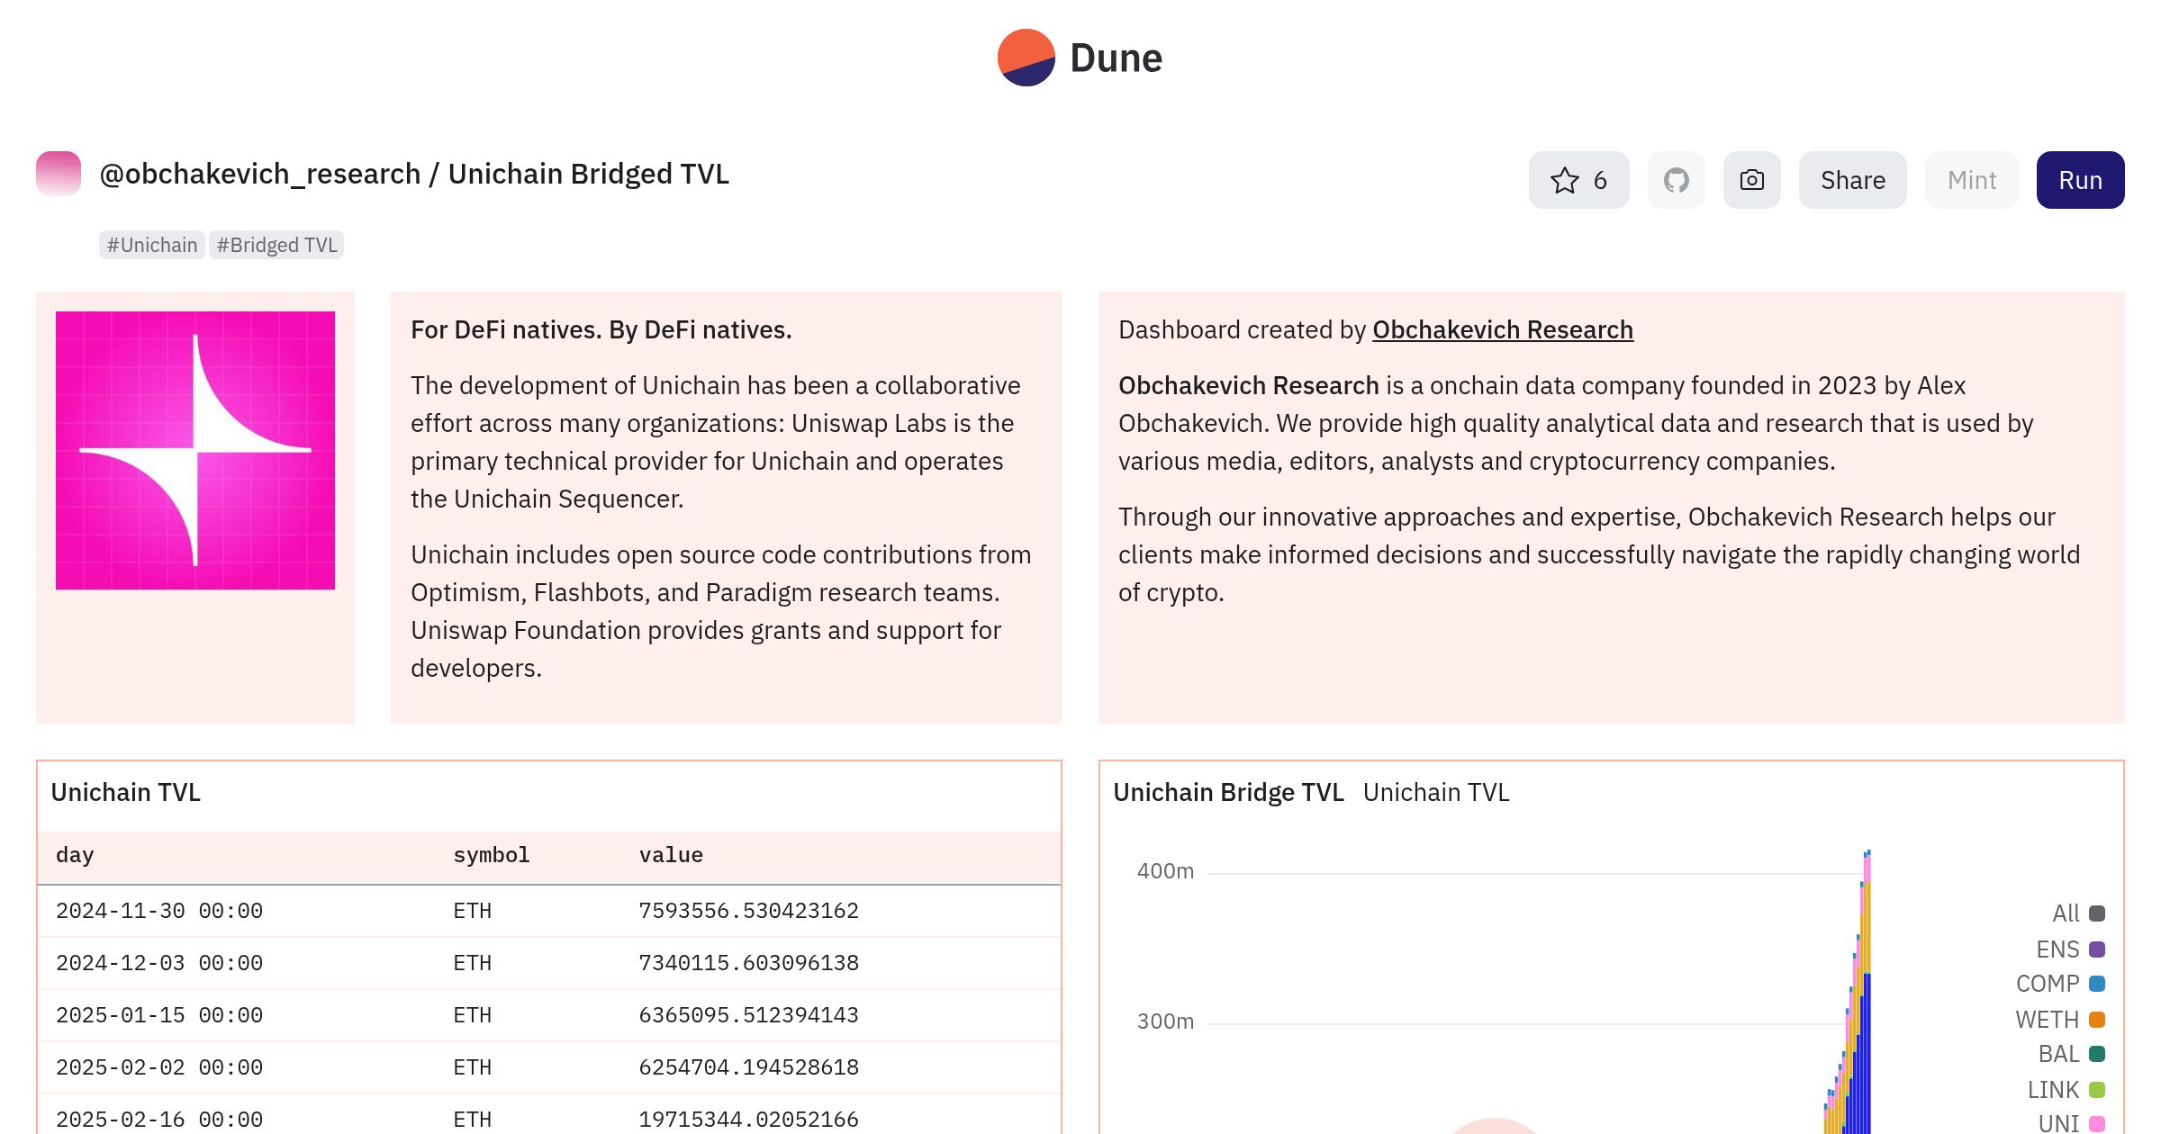Select the 2025-02-16 00:00 date cell

(159, 1120)
